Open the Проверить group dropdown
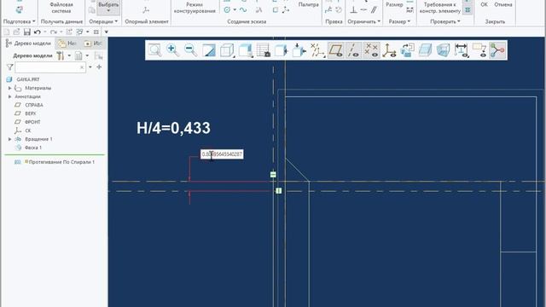Viewport: 546px width, 307px height. point(445,21)
